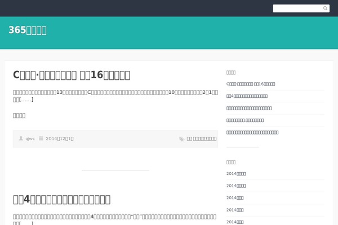This screenshot has width=338, height=225.
Task: Open sidebar recent post containing 4
Action: pyautogui.click(x=247, y=96)
